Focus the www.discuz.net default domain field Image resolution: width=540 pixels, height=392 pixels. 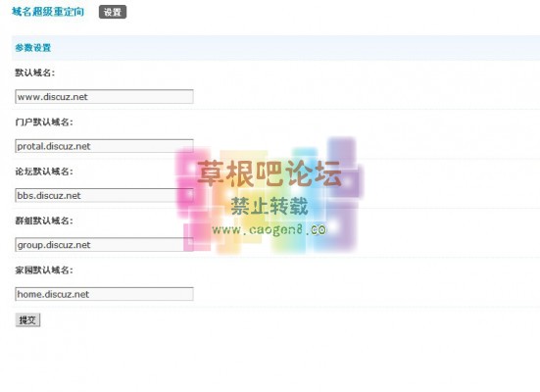pos(104,96)
